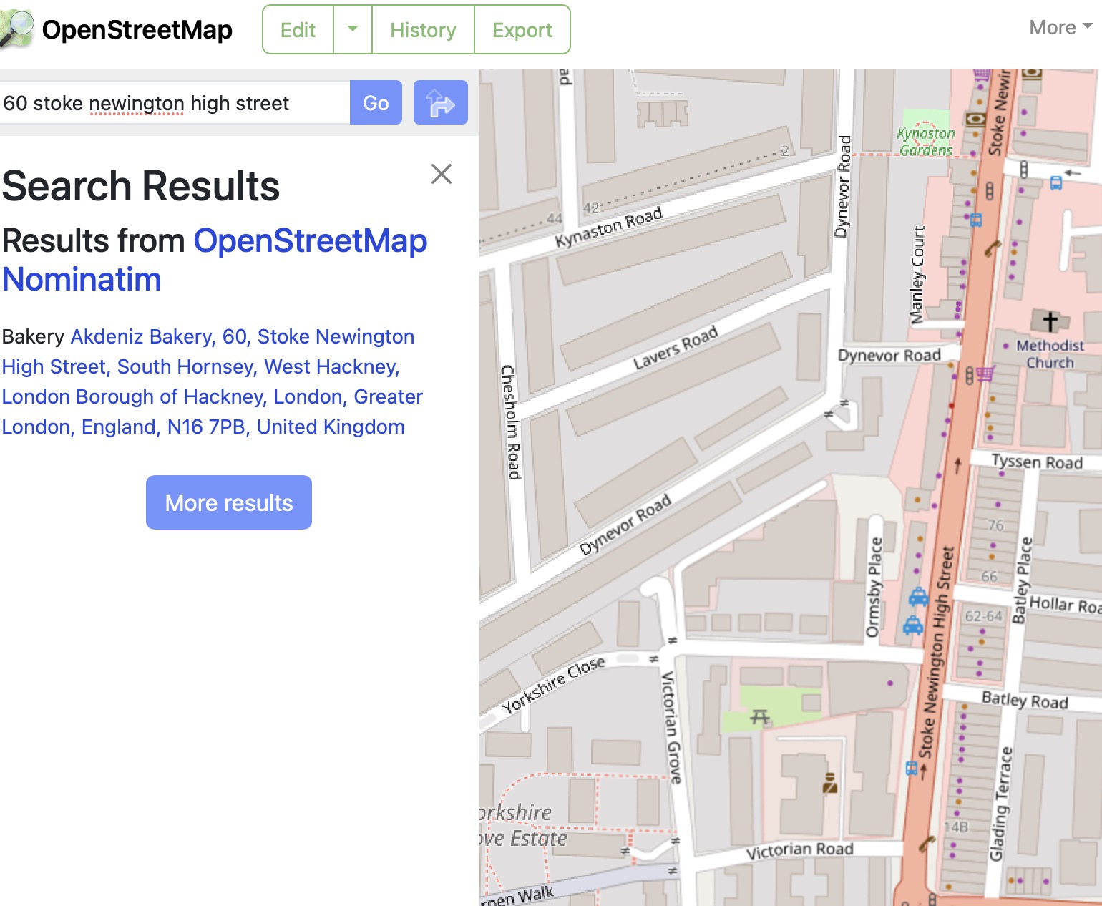This screenshot has height=906, width=1102.
Task: Expand the Edit dropdown arrow
Action: point(353,29)
